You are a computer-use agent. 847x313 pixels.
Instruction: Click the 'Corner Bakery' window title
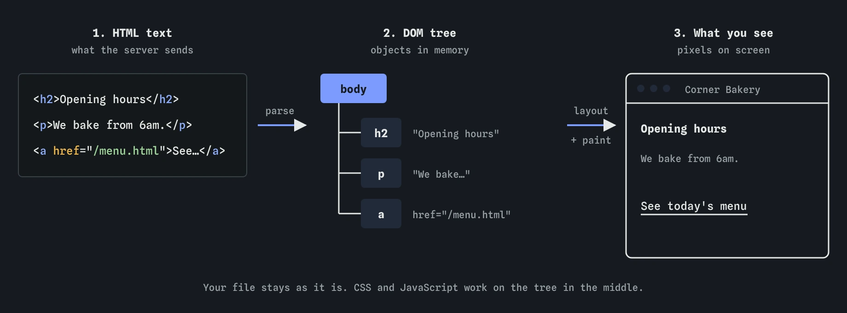coord(722,90)
